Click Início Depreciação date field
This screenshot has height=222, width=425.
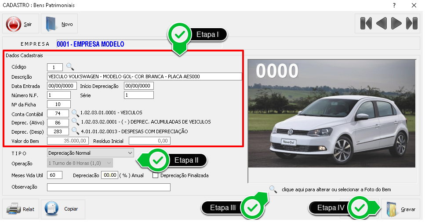[139, 86]
